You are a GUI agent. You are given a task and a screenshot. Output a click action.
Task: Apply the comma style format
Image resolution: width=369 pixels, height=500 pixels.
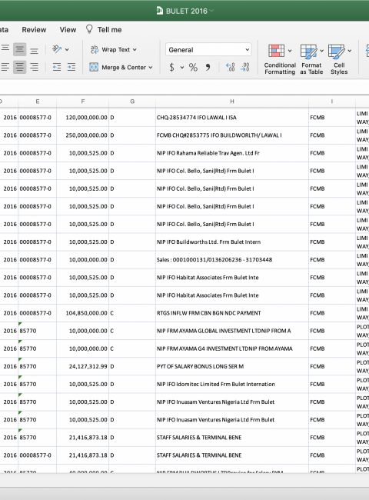[x=208, y=67]
